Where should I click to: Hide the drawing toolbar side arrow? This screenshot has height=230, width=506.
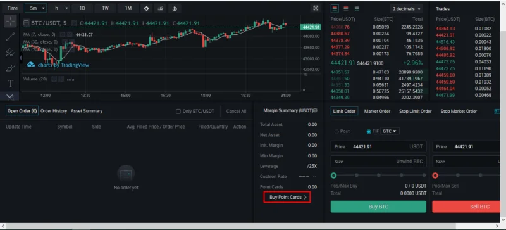[x=21, y=58]
